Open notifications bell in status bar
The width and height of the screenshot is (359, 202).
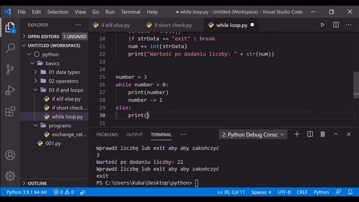point(350,192)
